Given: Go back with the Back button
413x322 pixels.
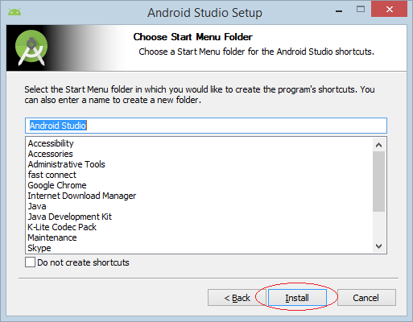Looking at the screenshot, I should (237, 298).
